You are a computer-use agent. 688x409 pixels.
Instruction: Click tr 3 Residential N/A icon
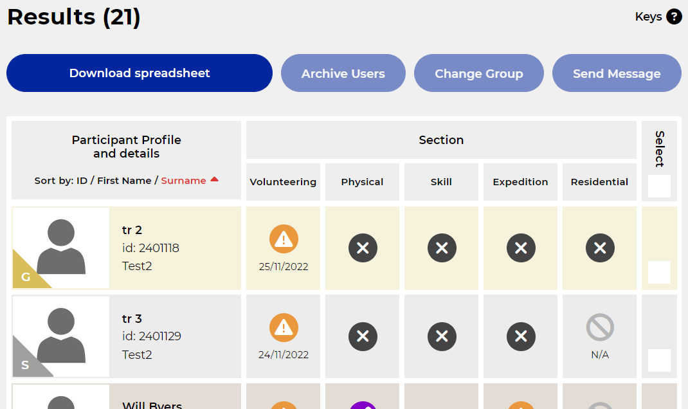point(600,327)
